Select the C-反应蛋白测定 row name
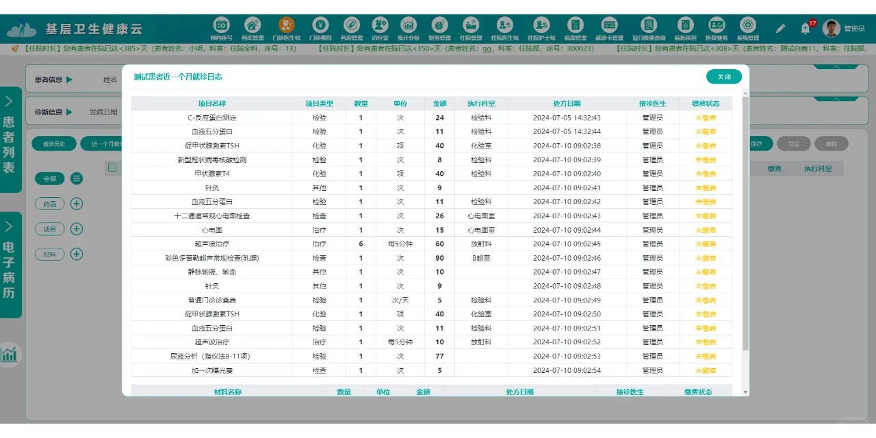Image resolution: width=876 pixels, height=438 pixels. [x=211, y=118]
